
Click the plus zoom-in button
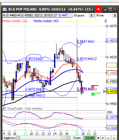98,138
